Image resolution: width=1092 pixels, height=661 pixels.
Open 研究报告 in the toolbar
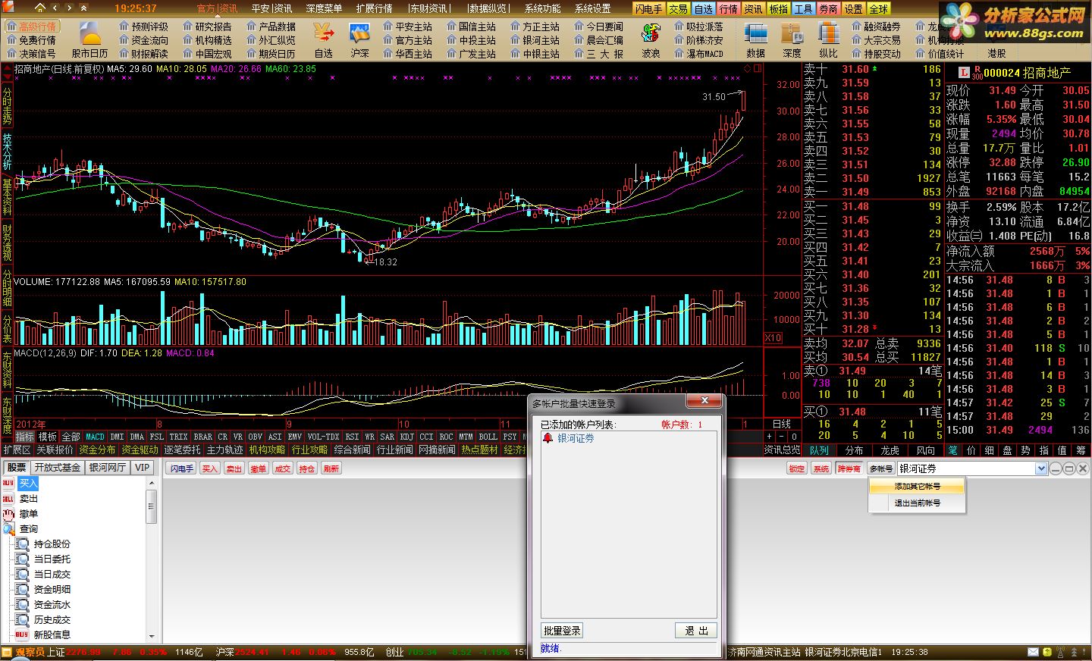[x=207, y=27]
